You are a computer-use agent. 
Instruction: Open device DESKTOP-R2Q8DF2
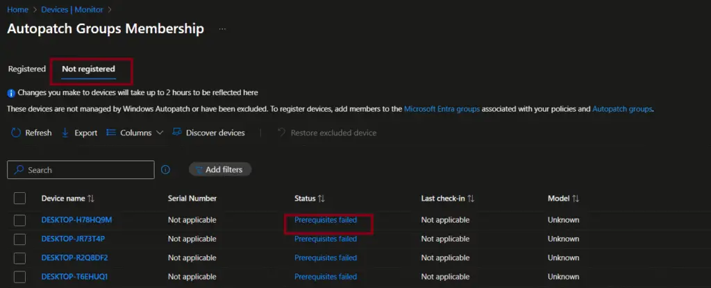click(74, 257)
